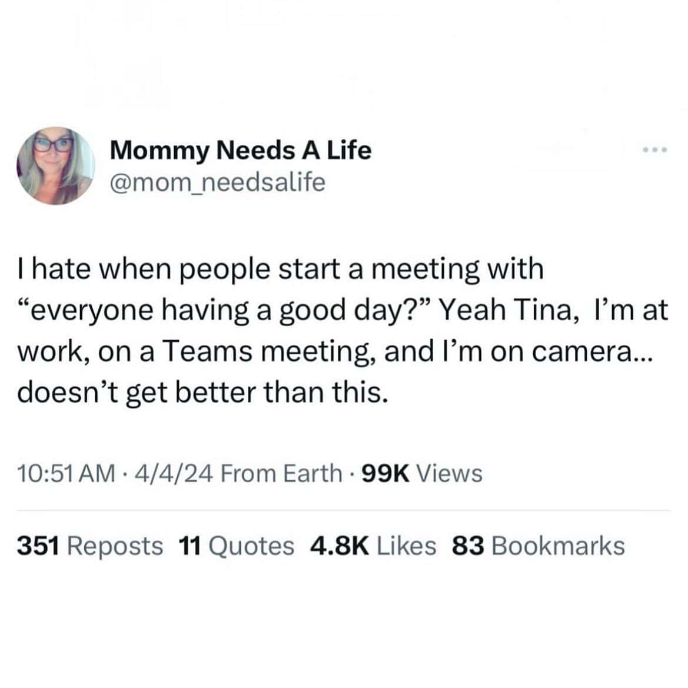
Task: Open the 351 Reposts list
Action: pos(89,546)
